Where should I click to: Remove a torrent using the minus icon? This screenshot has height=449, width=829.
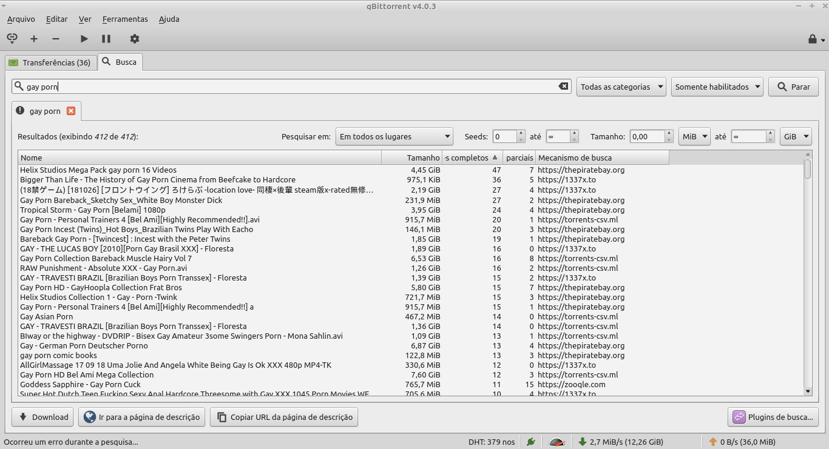56,38
